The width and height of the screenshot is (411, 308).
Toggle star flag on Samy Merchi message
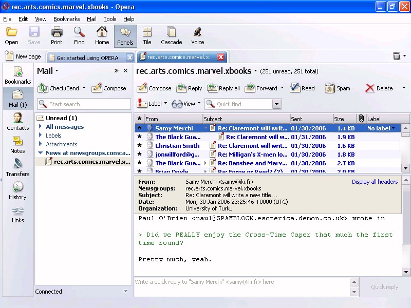pos(139,128)
